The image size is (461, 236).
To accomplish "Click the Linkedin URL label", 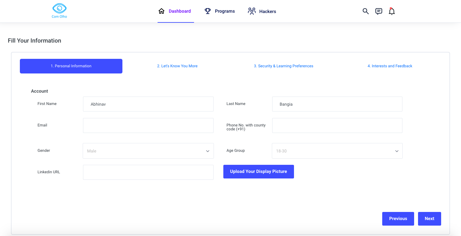I will 49,172.
